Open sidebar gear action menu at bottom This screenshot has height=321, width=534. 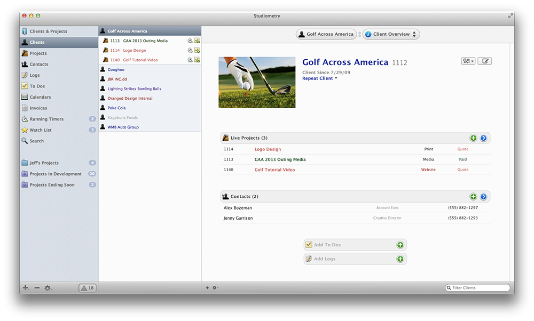click(48, 288)
